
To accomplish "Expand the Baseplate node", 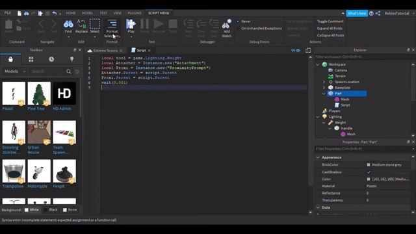I will (x=324, y=88).
